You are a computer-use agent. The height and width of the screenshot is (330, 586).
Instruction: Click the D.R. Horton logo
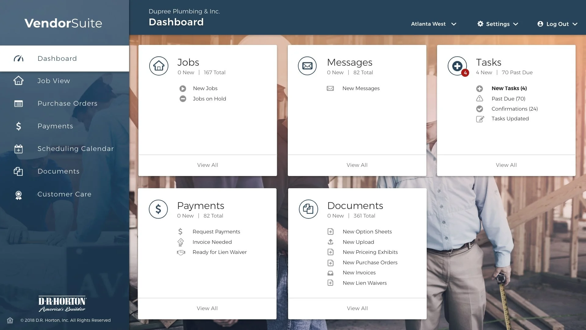(x=62, y=304)
